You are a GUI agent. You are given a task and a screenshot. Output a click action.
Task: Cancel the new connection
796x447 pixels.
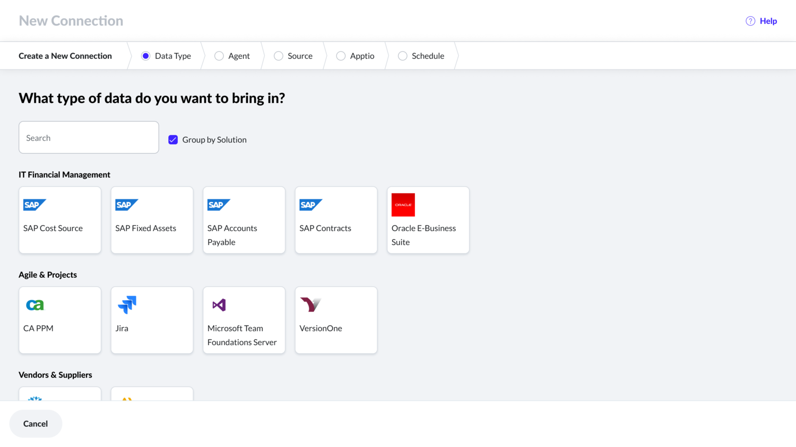(x=36, y=424)
